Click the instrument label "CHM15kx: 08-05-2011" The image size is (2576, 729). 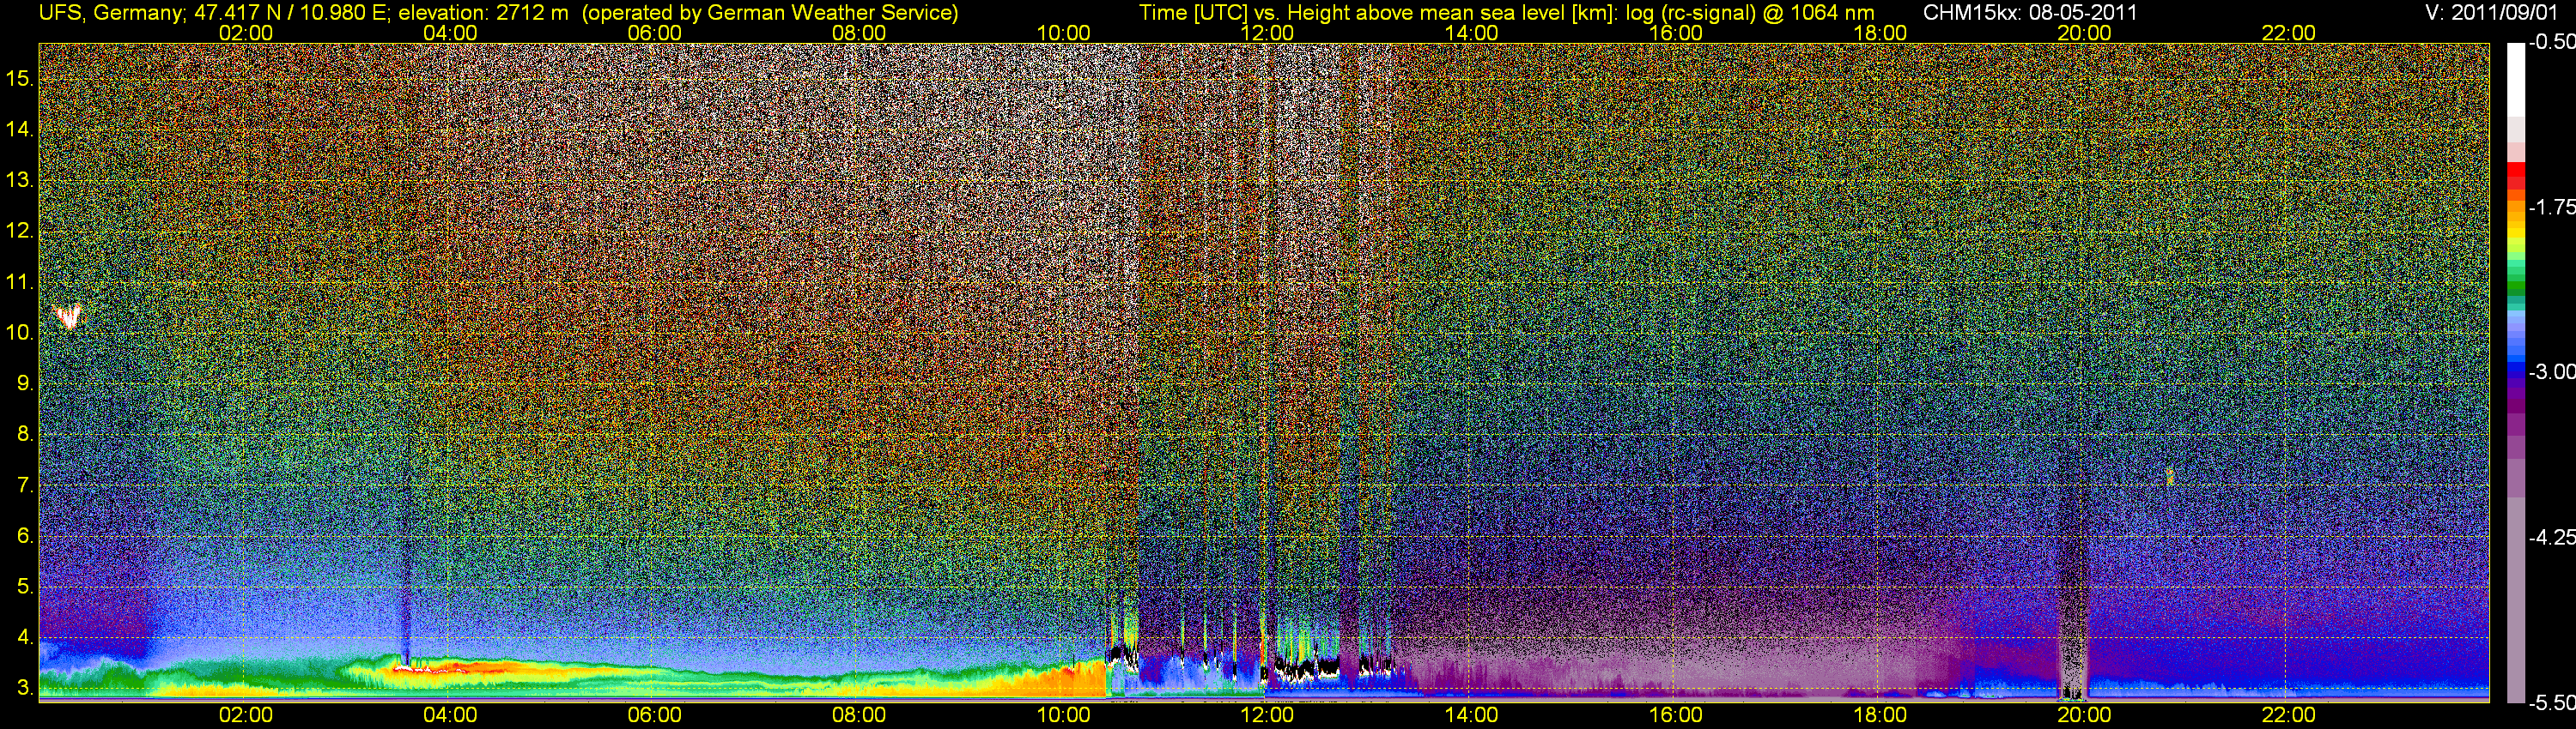2028,12
